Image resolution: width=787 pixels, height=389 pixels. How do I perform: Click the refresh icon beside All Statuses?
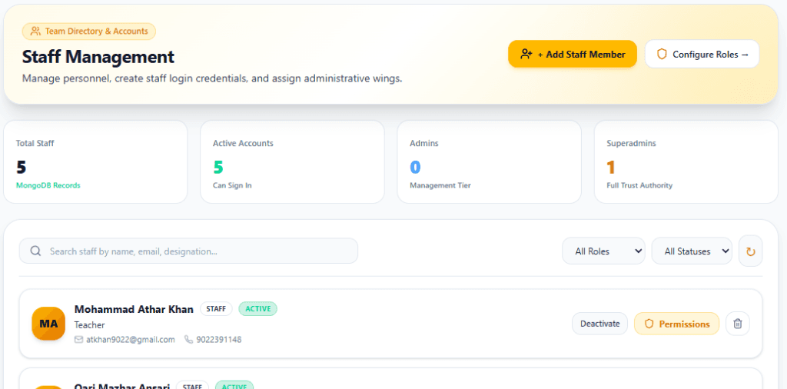[x=750, y=251]
